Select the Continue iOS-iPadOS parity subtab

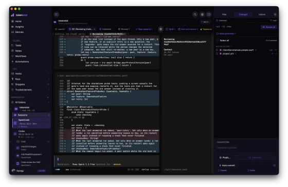pyautogui.click(x=70, y=34)
